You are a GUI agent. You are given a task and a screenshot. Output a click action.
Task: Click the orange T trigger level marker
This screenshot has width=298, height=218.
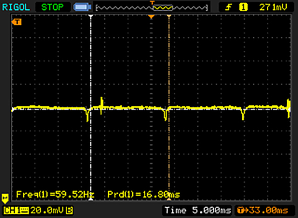pyautogui.click(x=16, y=22)
